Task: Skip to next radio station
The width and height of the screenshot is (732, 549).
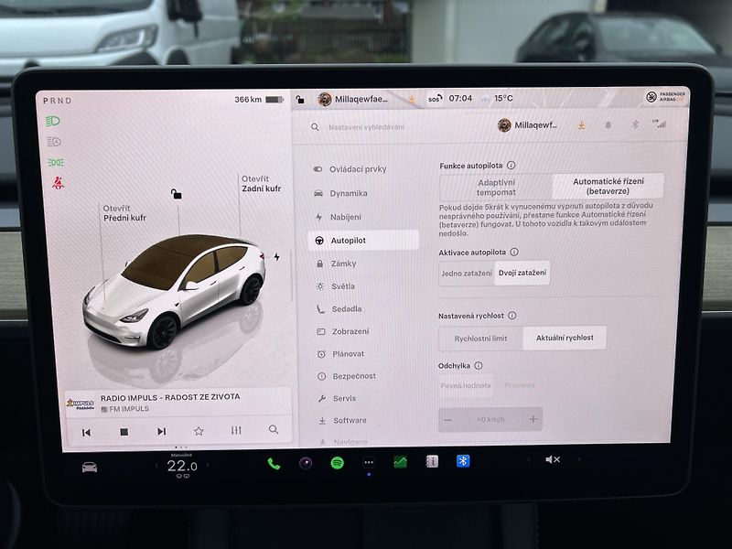Action: point(162,431)
